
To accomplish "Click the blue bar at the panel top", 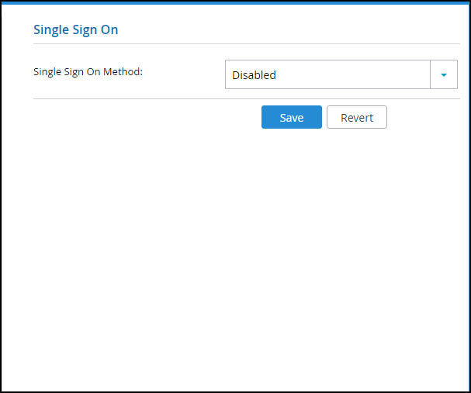I will [x=236, y=2].
